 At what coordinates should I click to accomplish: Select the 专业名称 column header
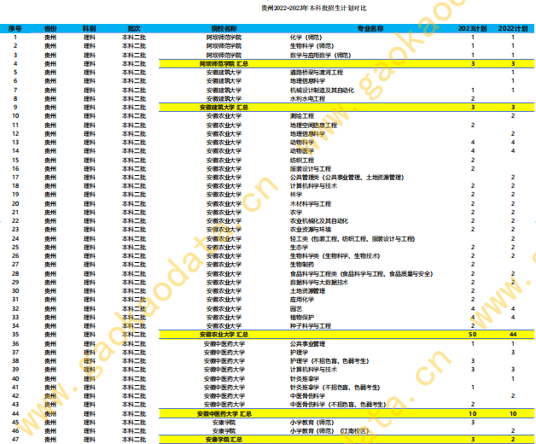point(369,29)
